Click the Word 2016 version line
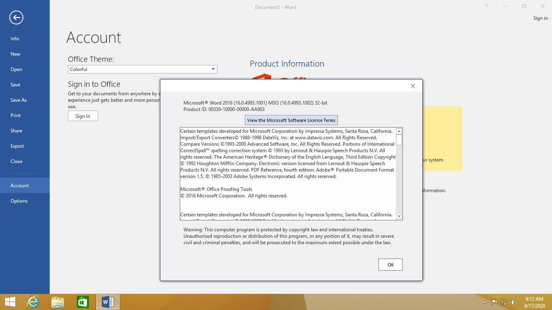The height and width of the screenshot is (310, 552). tap(255, 103)
